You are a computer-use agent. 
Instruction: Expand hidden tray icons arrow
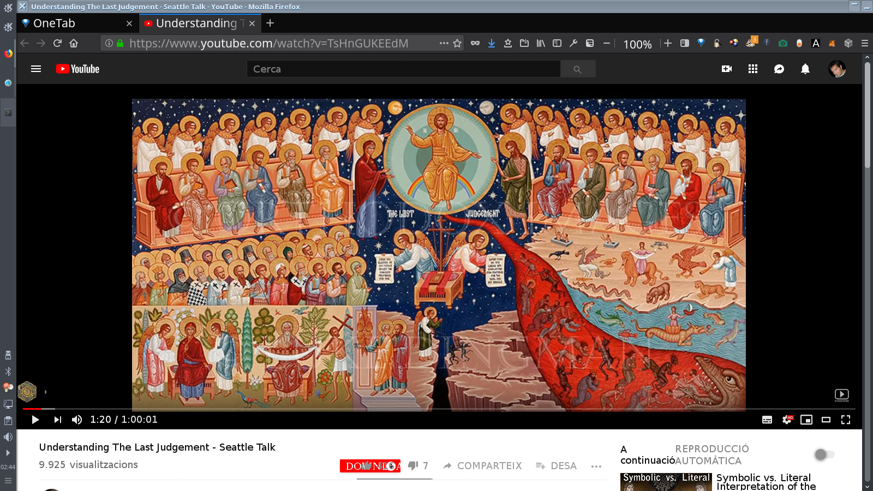pyautogui.click(x=8, y=453)
